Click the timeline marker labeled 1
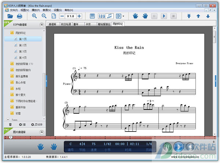The width and height of the screenshot is (220, 163). (x=11, y=137)
